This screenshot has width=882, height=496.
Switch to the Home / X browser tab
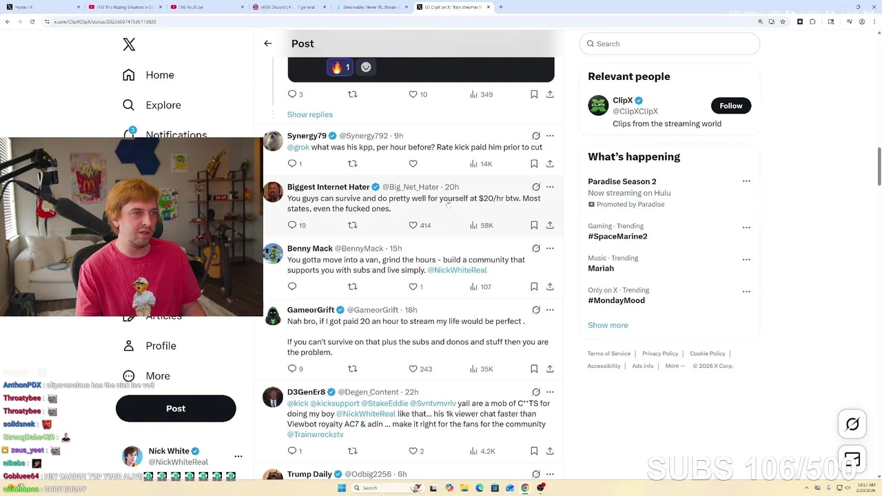[x=43, y=7]
